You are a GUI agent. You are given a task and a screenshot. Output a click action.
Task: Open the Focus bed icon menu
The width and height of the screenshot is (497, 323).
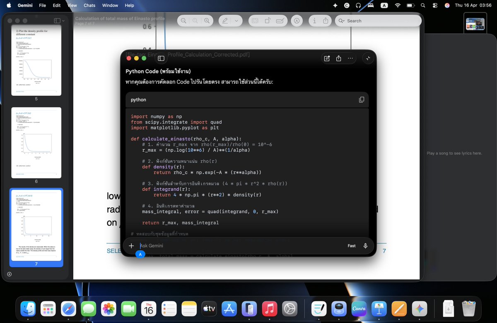pos(371,5)
